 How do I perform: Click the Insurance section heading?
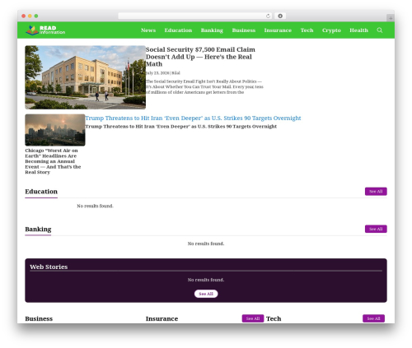[162, 318]
